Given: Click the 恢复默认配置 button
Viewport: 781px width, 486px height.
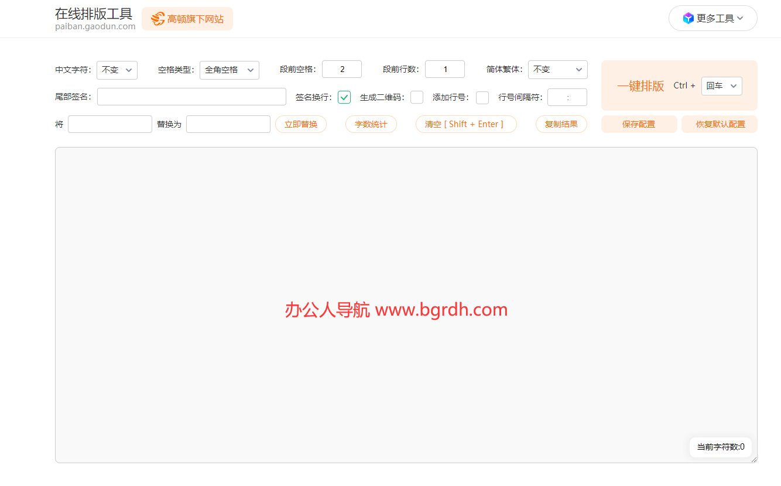Looking at the screenshot, I should tap(720, 124).
